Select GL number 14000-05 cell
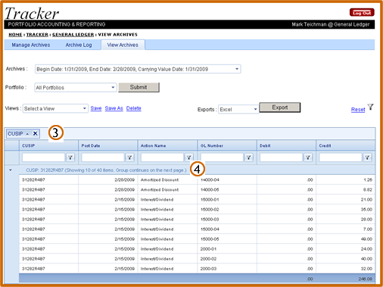The image size is (383, 287). [x=227, y=189]
